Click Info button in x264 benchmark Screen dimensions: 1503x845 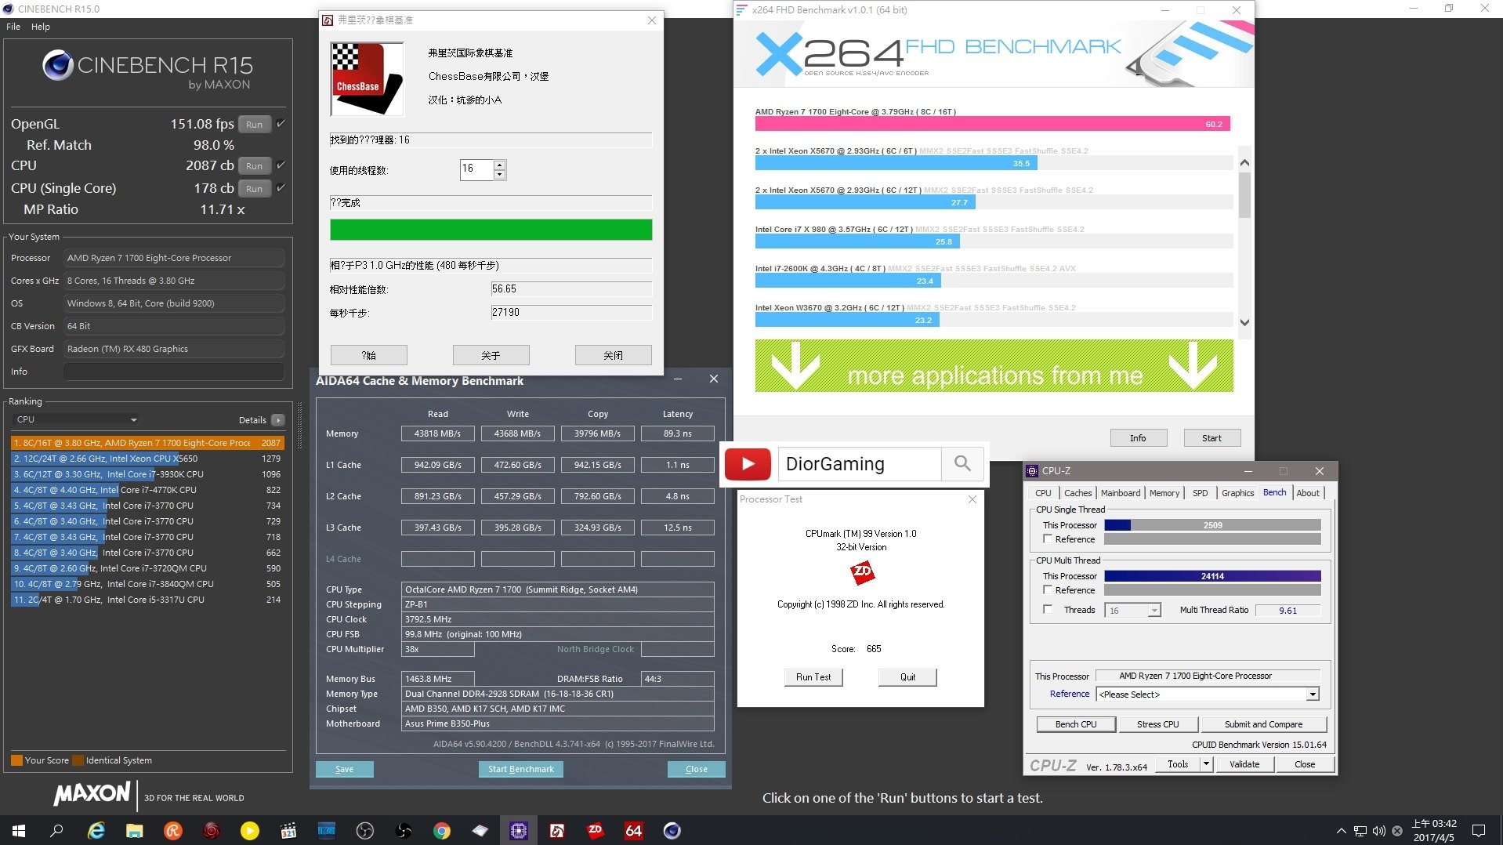pos(1138,438)
